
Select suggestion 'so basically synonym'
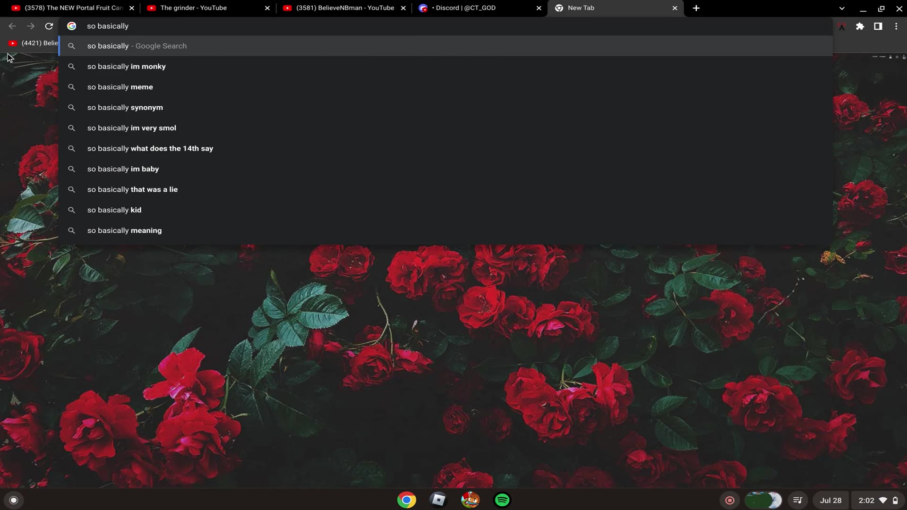point(125,108)
